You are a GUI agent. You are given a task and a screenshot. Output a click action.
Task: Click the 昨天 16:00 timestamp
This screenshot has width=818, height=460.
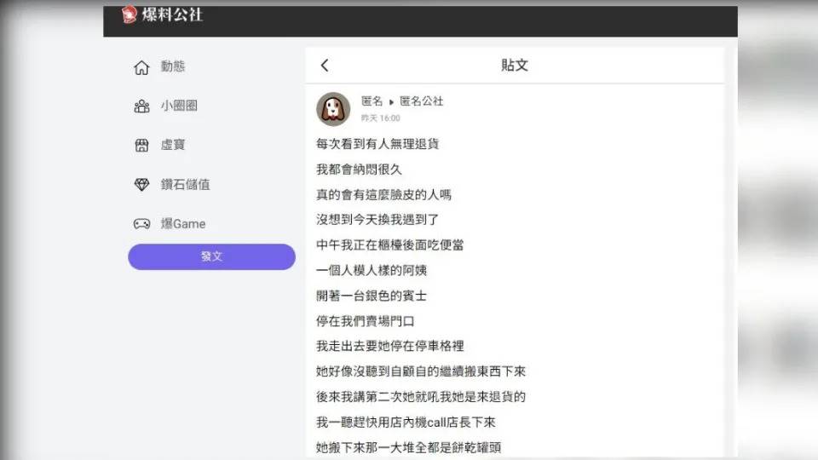point(380,118)
